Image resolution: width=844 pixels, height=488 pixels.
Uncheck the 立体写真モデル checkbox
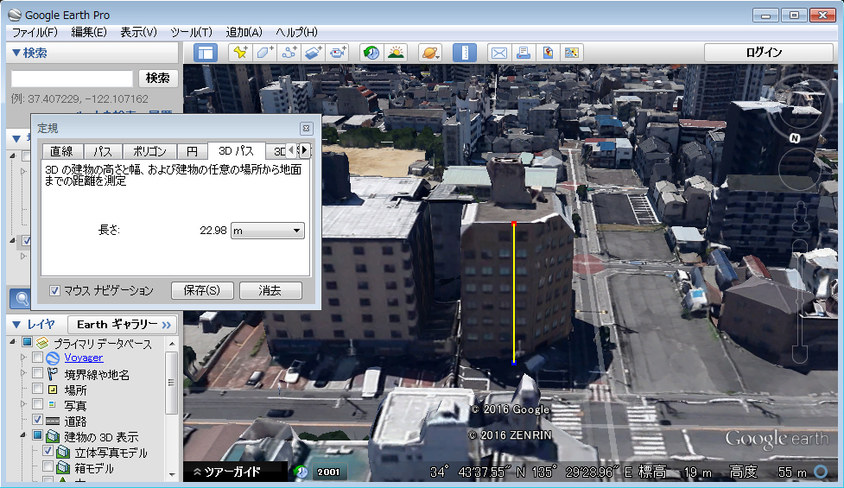point(48,451)
